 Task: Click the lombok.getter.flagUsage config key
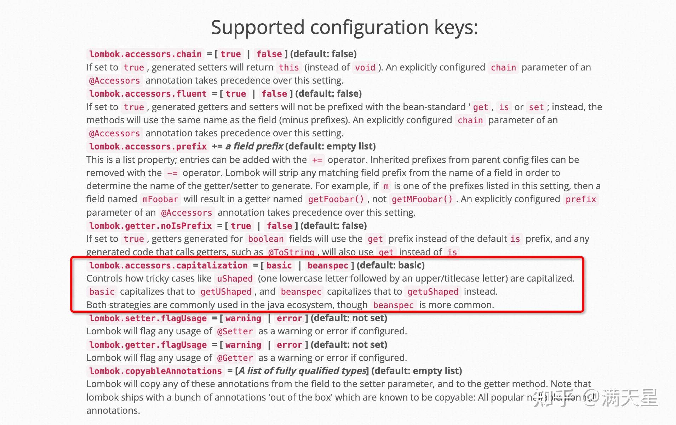tap(148, 345)
